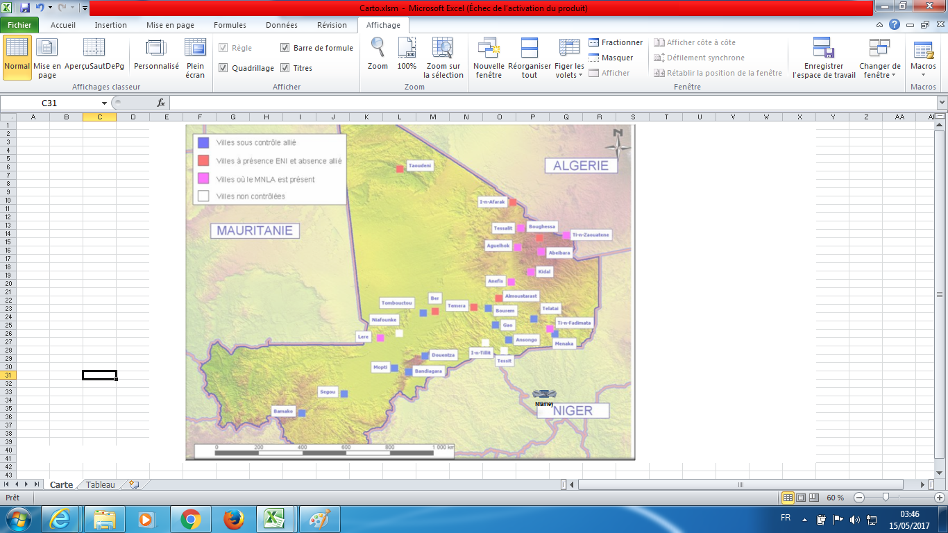Click blue Villes sous contrôle allié legend swatch
This screenshot has height=533, width=948.
tap(203, 143)
